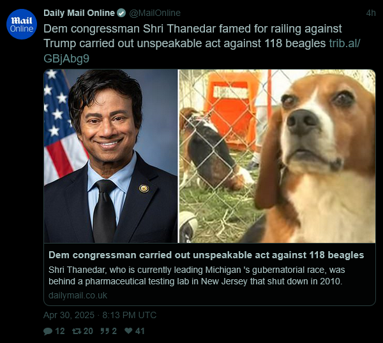Open the beagle close-up photo
The image size is (383, 343).
[x=278, y=156]
